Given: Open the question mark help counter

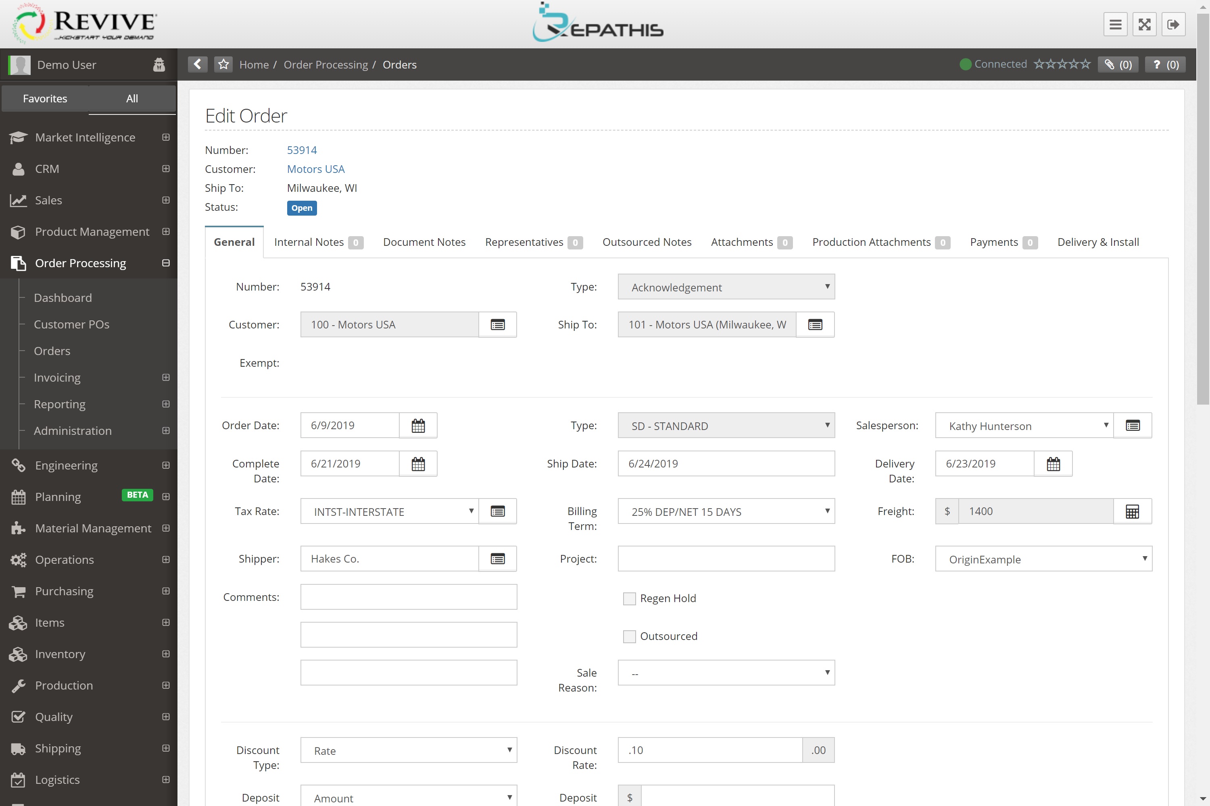Looking at the screenshot, I should (x=1165, y=64).
